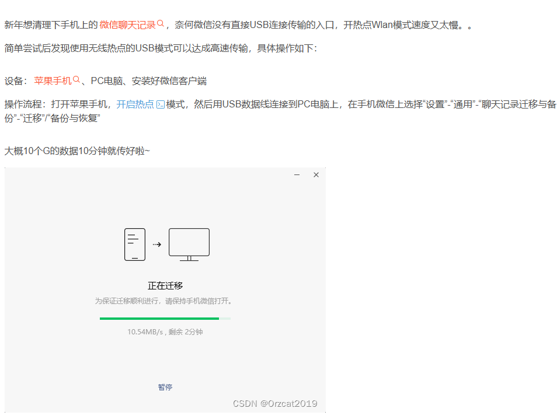Click the green migration progress bar

[165, 319]
